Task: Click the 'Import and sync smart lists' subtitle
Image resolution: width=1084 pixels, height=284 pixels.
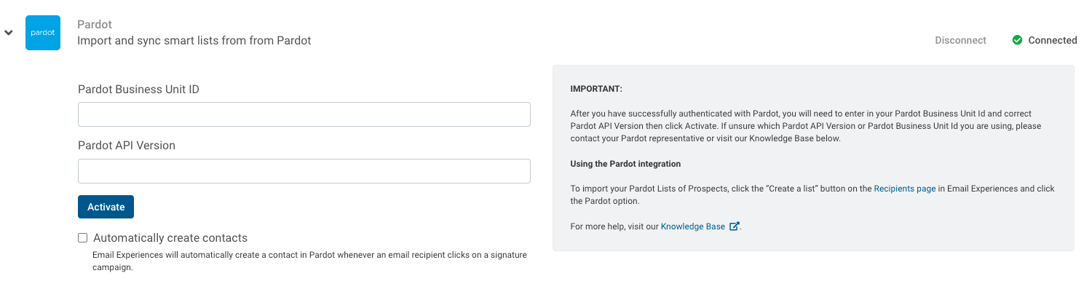Action: 194,41
